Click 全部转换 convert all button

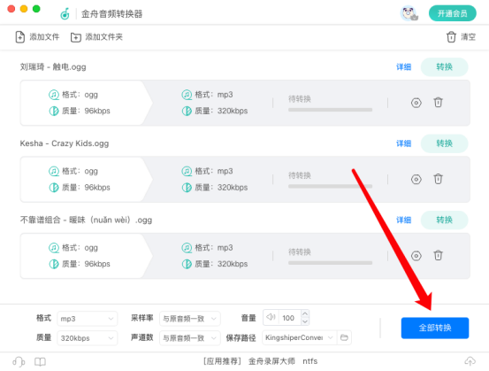coord(435,328)
